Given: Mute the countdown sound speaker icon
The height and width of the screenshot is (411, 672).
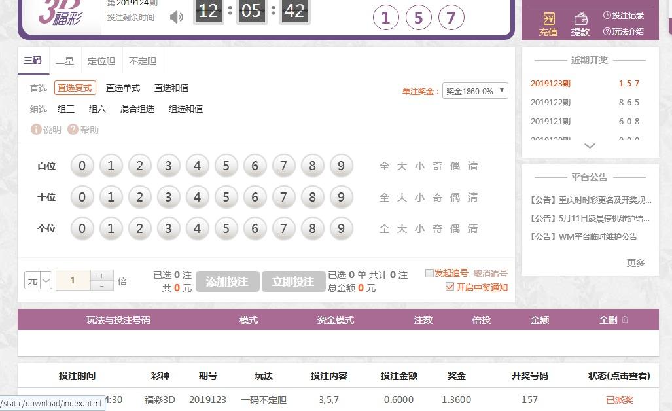Looking at the screenshot, I should tap(177, 17).
